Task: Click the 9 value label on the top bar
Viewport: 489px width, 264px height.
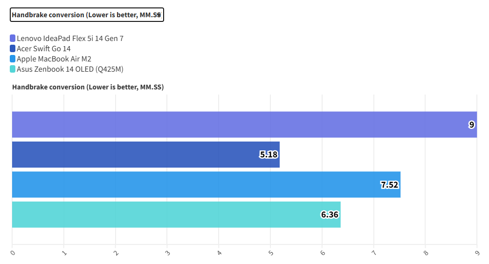Action: 472,125
